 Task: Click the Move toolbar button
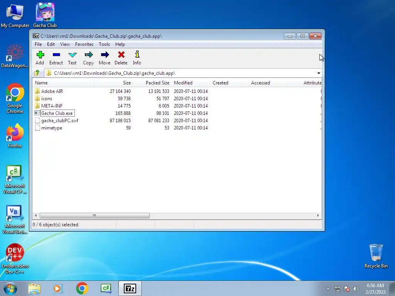click(x=105, y=58)
